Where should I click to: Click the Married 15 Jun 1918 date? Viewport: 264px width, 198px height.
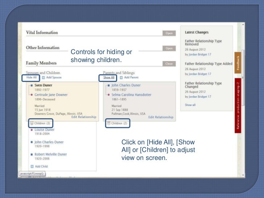(42, 110)
